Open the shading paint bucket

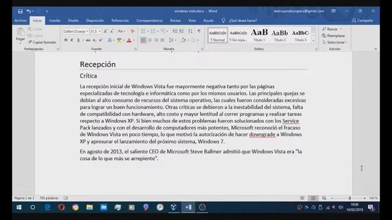coord(183,40)
